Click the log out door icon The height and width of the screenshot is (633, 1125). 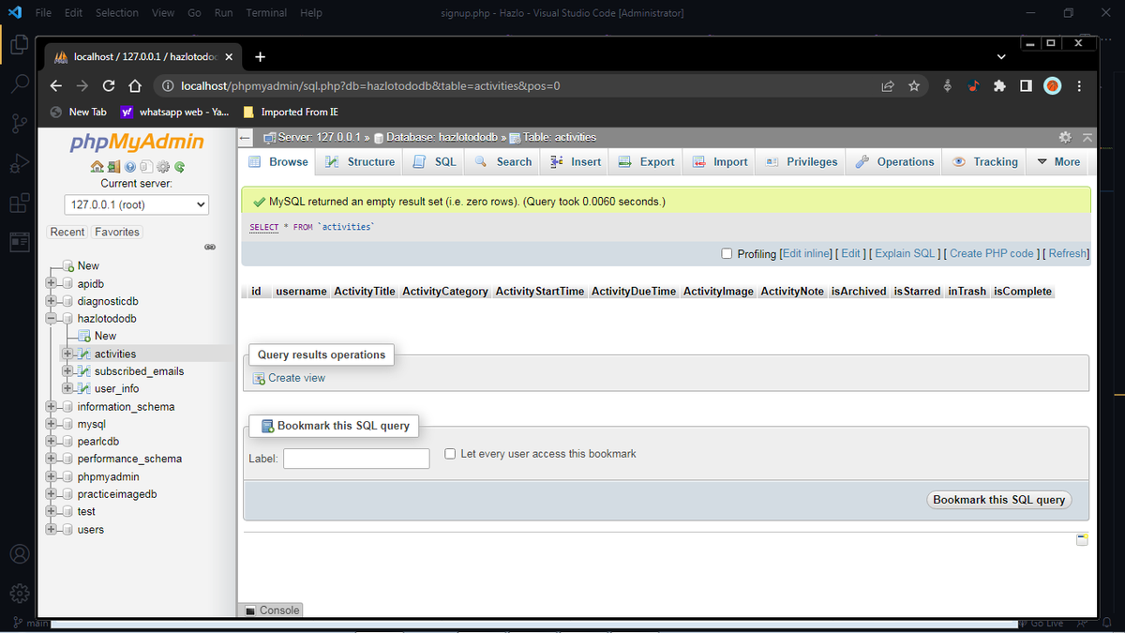113,167
